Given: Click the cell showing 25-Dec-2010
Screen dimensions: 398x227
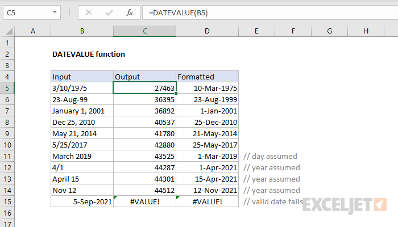Looking at the screenshot, I should (207, 122).
